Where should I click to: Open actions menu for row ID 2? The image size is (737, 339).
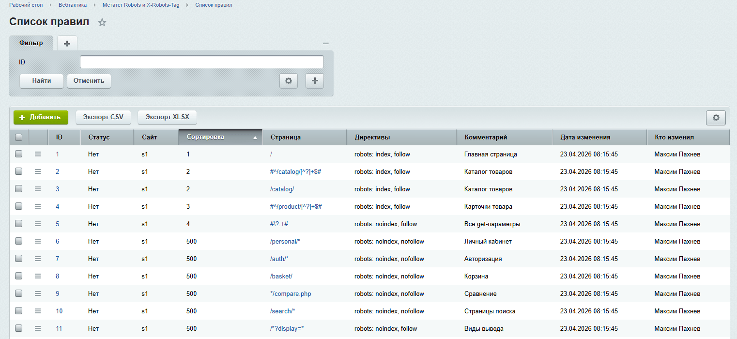click(38, 171)
